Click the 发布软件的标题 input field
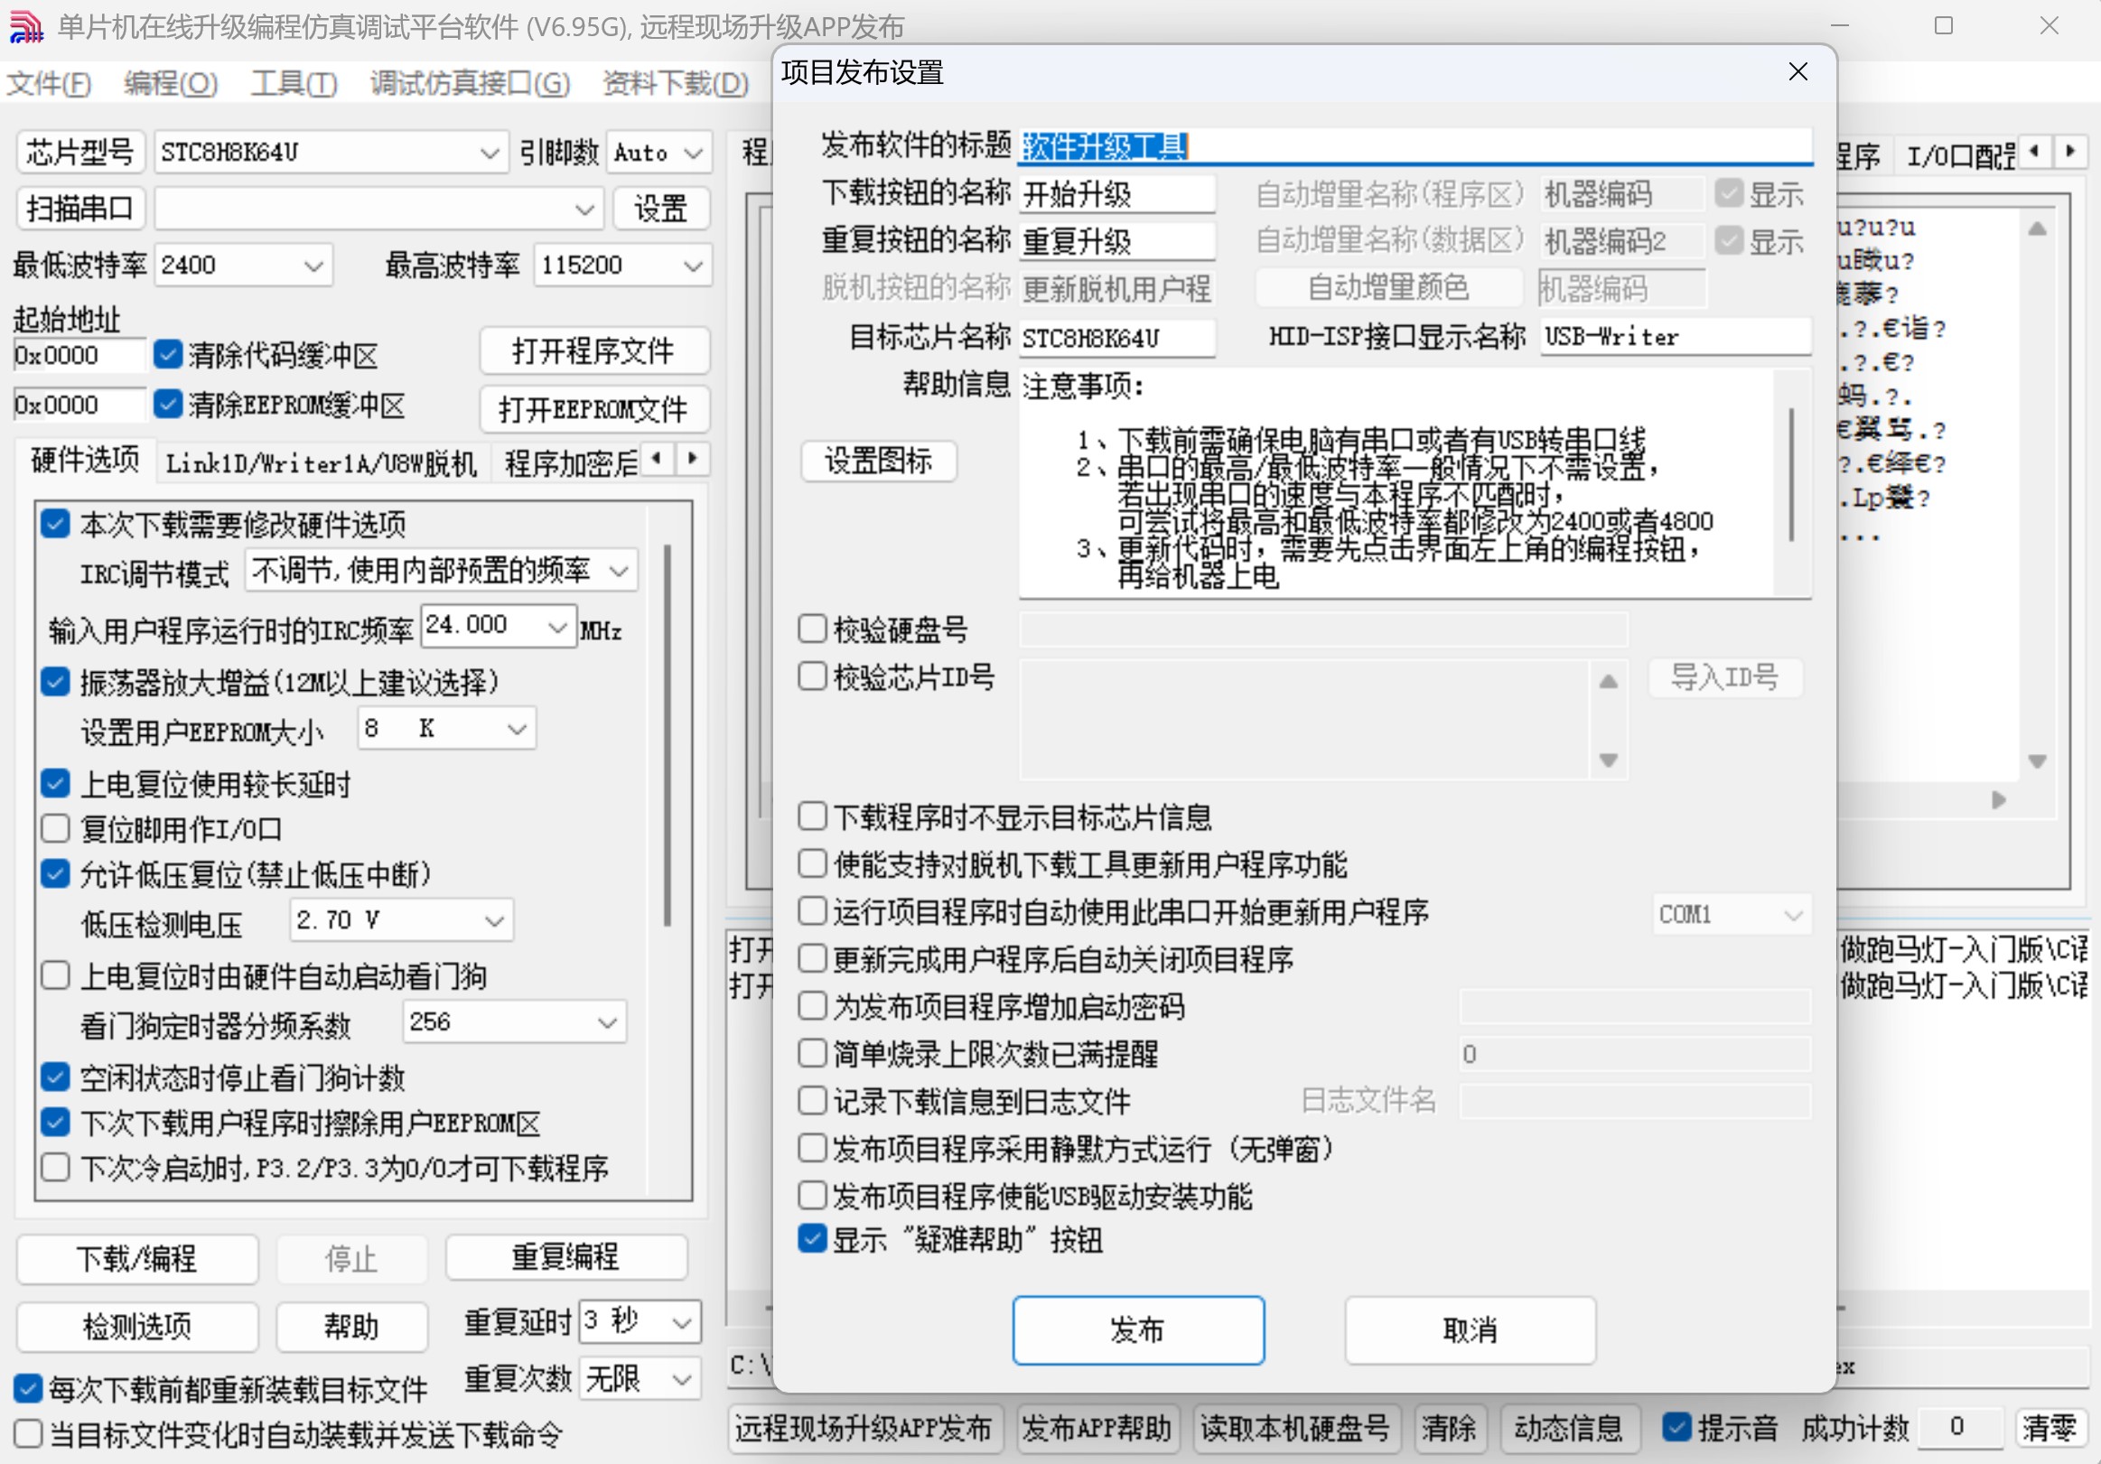Viewport: 2101px width, 1464px height. click(1415, 146)
